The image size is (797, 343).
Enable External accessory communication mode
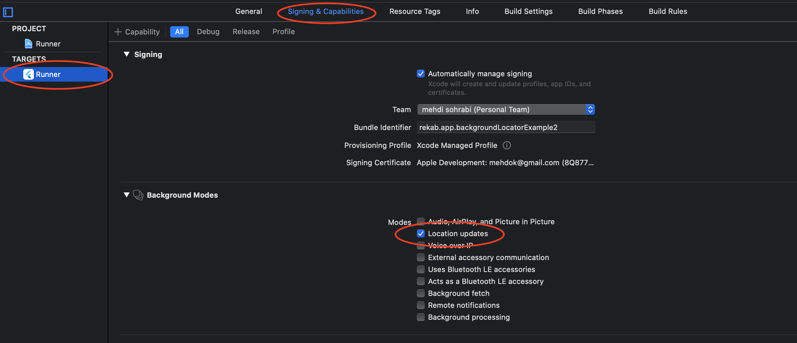(x=421, y=257)
